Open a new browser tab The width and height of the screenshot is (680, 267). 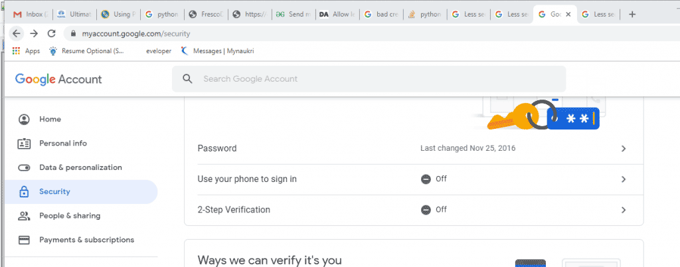(x=632, y=14)
